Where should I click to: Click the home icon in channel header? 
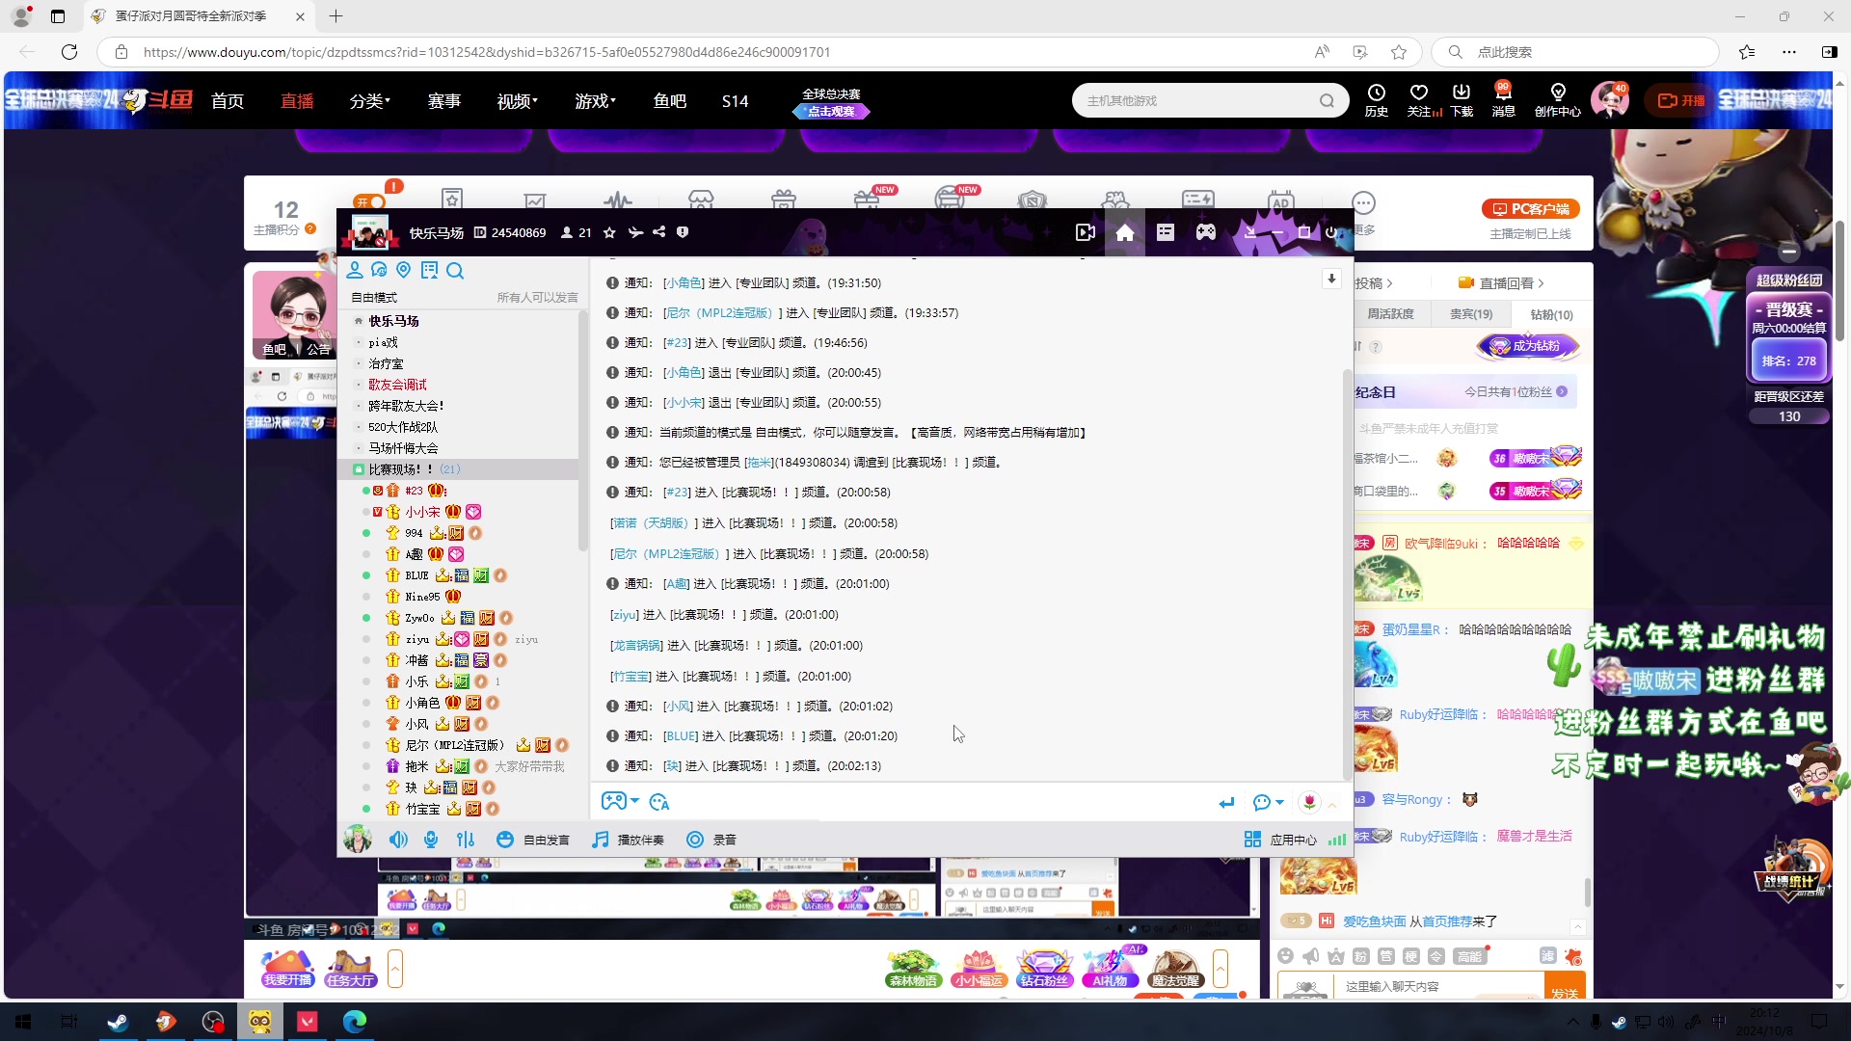point(1125,232)
